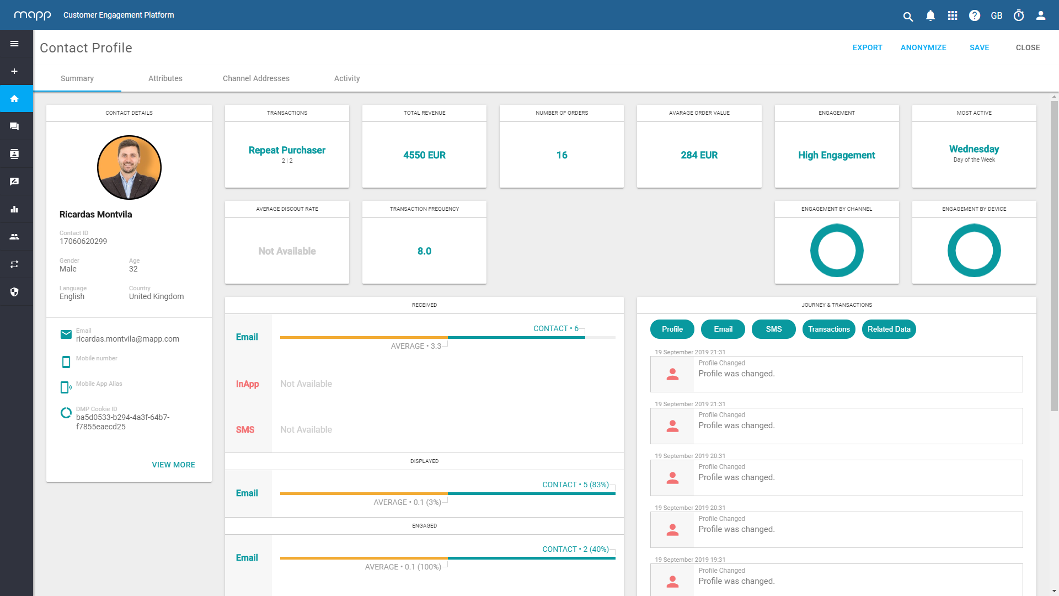Screen dimensions: 1059x596
Task: Click the Engagement by Device donut chart
Action: [974, 251]
